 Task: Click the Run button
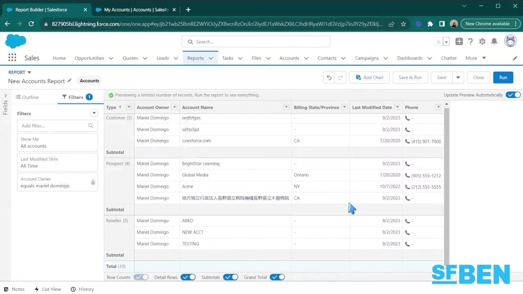(x=503, y=78)
